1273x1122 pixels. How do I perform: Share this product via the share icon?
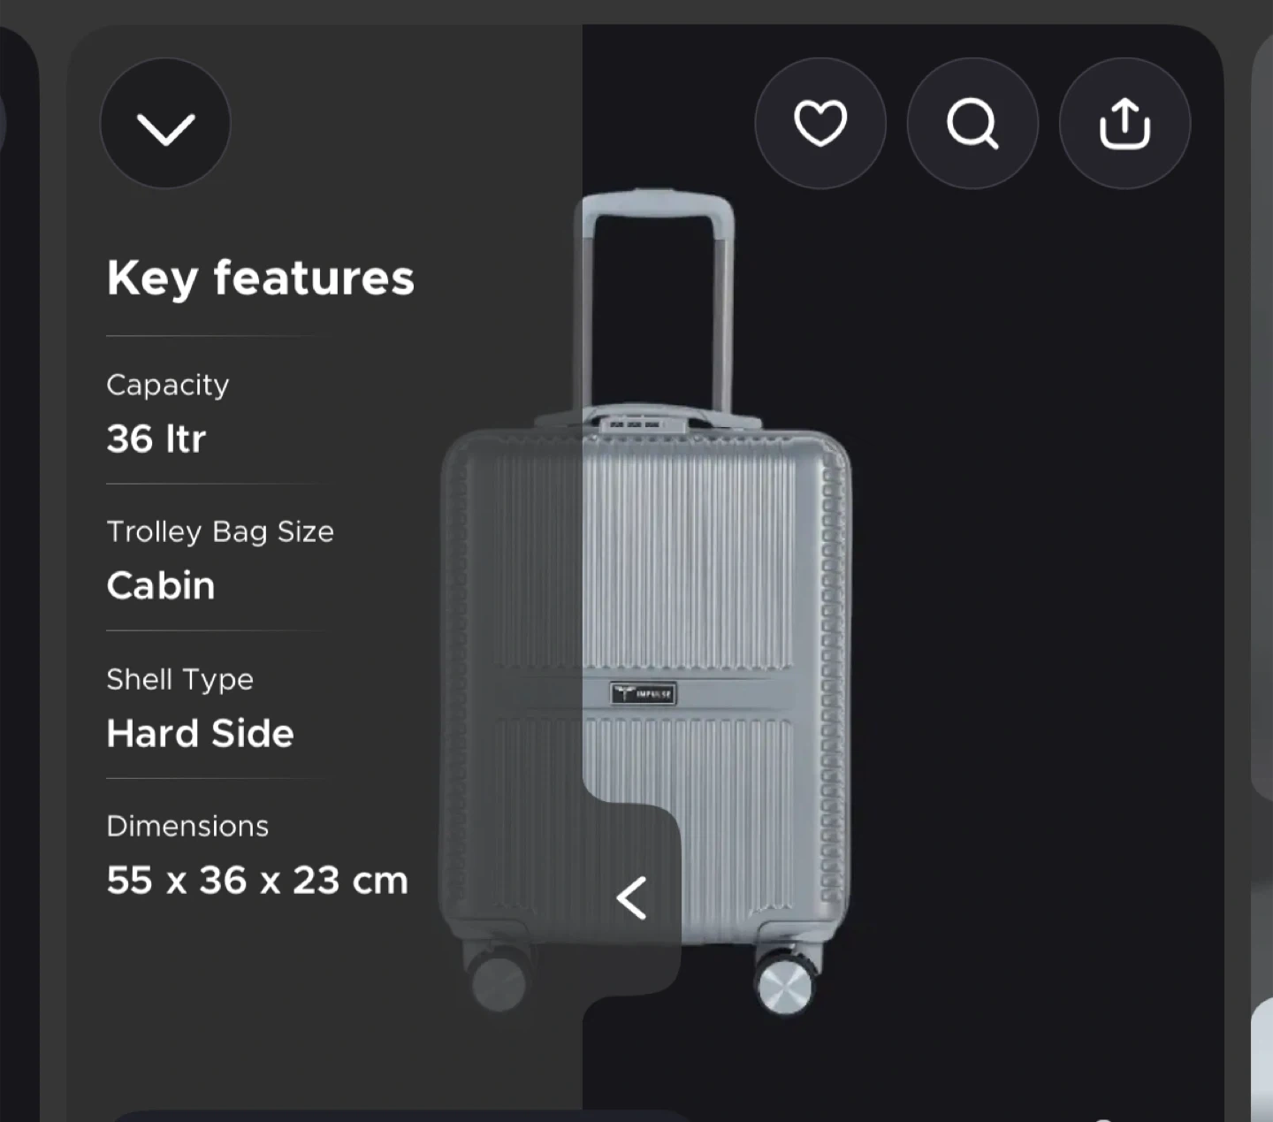tap(1124, 123)
